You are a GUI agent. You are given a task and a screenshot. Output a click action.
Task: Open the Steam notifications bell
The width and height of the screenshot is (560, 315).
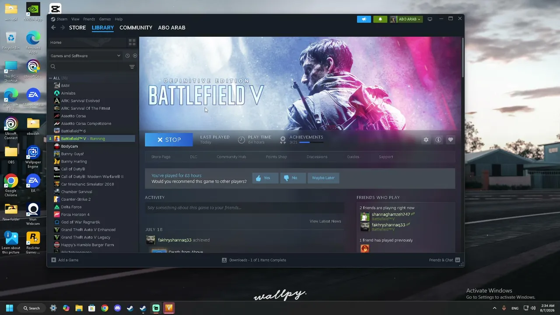tap(380, 19)
